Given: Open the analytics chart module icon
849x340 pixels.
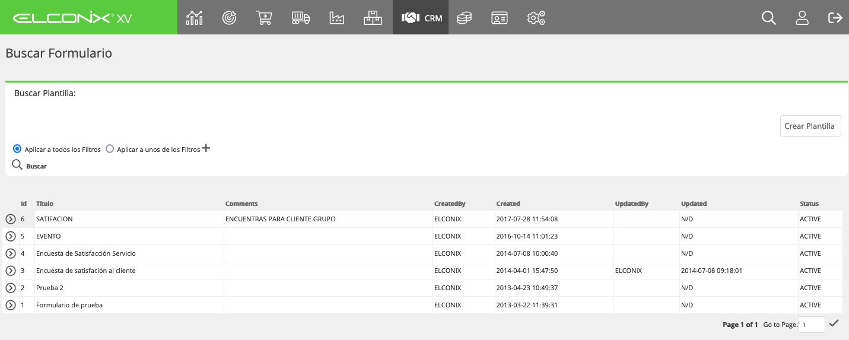Looking at the screenshot, I should pos(195,18).
